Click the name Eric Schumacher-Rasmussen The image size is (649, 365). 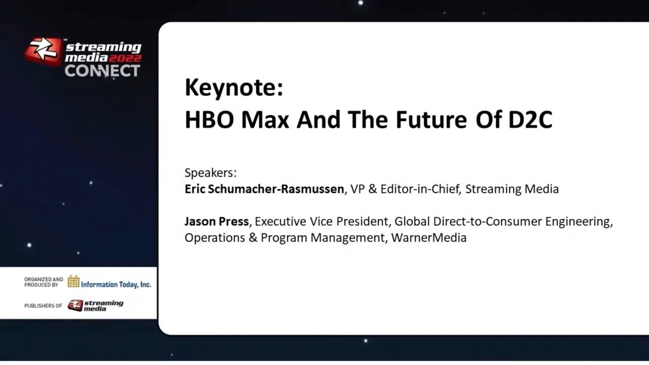point(264,189)
